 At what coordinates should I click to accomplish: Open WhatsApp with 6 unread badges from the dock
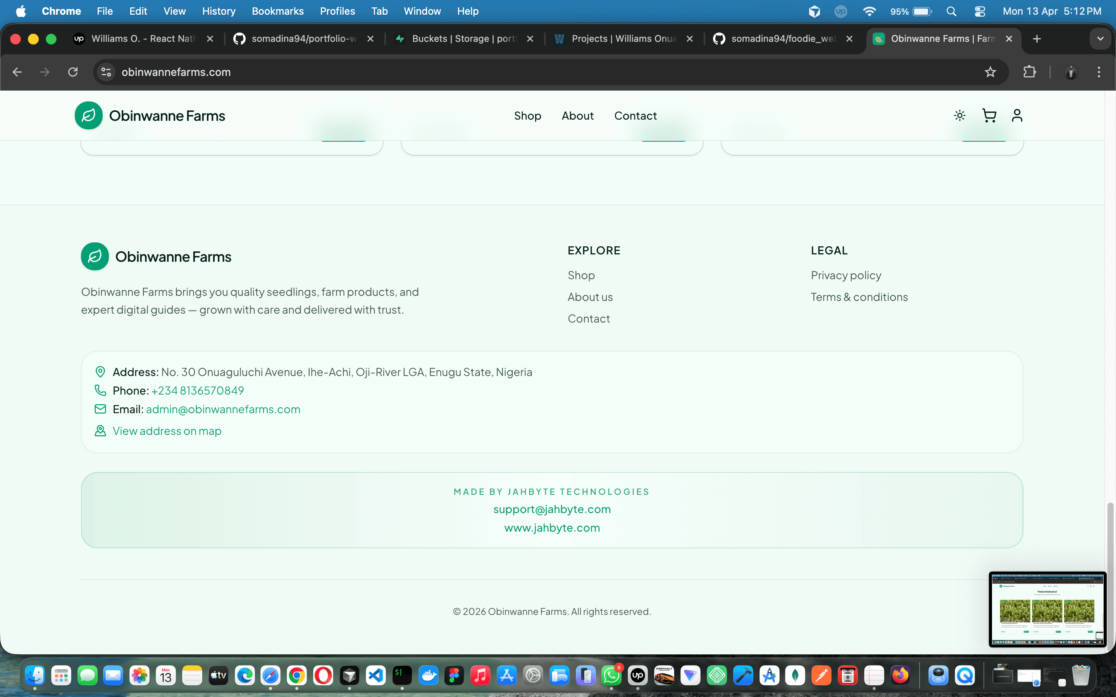[x=612, y=675]
